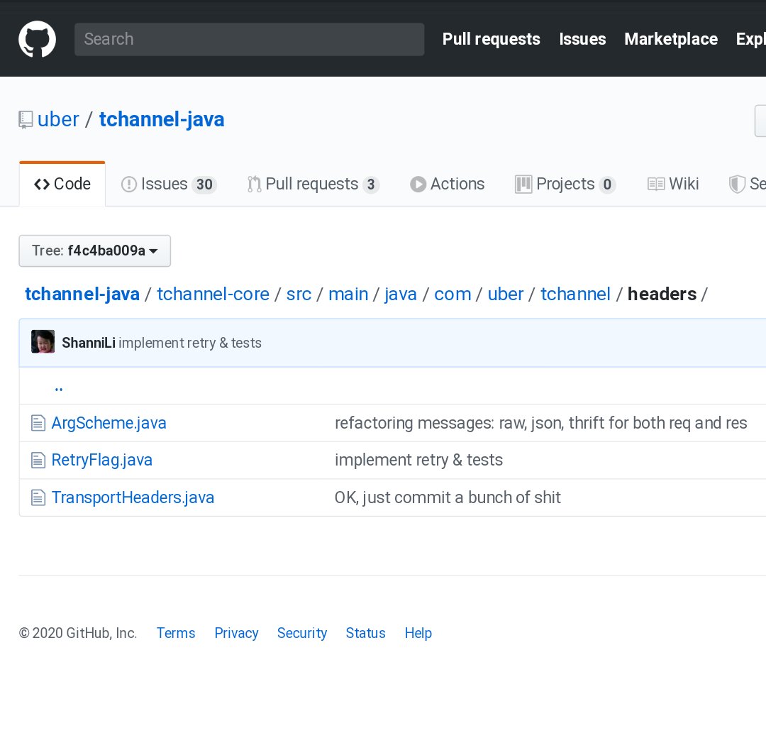The image size is (766, 743).
Task: Click ShanniLi's avatar thumbnail
Action: (43, 341)
